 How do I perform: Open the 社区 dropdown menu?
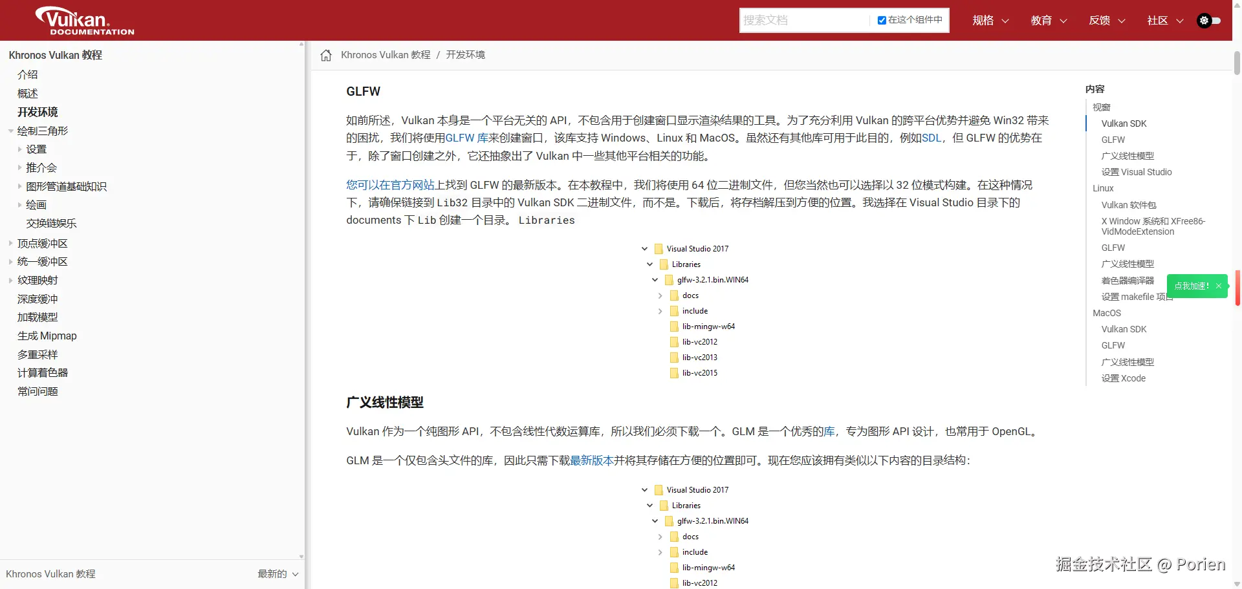point(1165,21)
